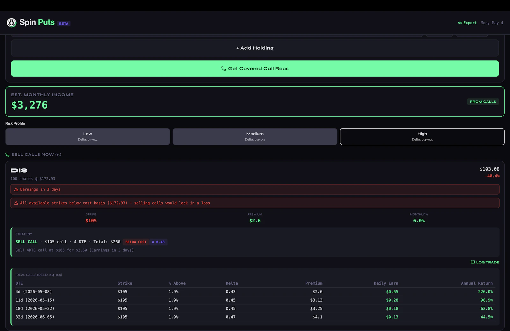Click the $0.28 daily earn value

pyautogui.click(x=392, y=300)
